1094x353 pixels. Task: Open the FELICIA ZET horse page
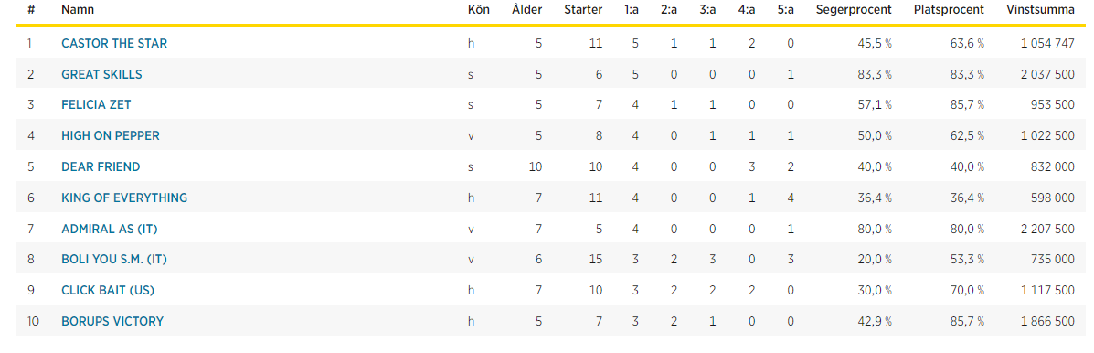coord(96,105)
